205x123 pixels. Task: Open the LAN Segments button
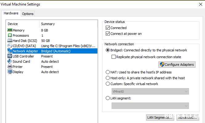pyautogui.click(x=160, y=117)
